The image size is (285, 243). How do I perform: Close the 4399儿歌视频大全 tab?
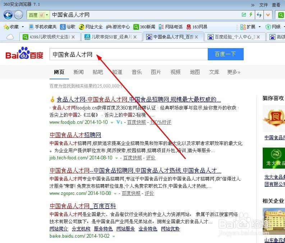point(73,37)
